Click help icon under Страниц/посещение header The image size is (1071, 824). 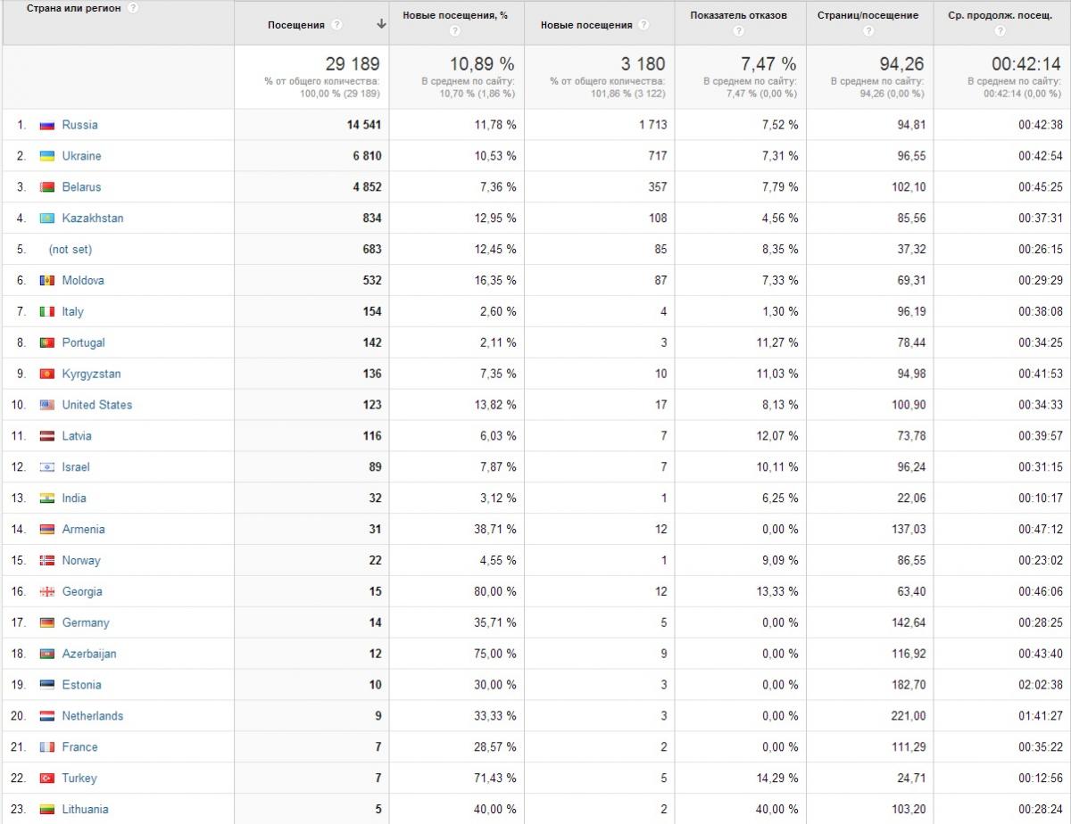tap(868, 31)
